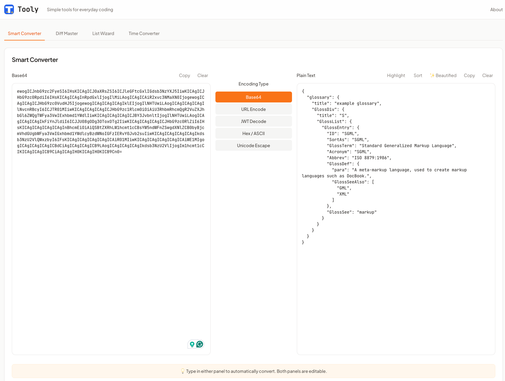Open the About page

click(496, 9)
